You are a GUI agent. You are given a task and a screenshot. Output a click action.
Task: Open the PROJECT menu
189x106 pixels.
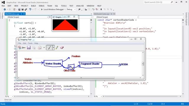click(x=25, y=6)
